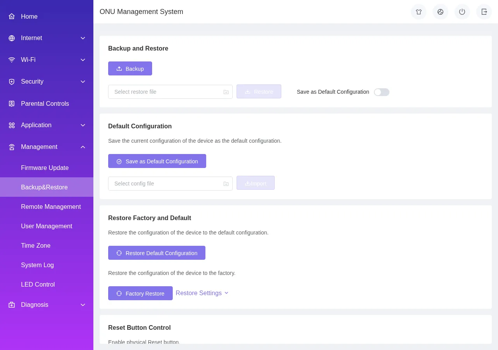Image resolution: width=498 pixels, height=350 pixels.
Task: Click the Wi-Fi signal icon in sidebar
Action: (12, 60)
